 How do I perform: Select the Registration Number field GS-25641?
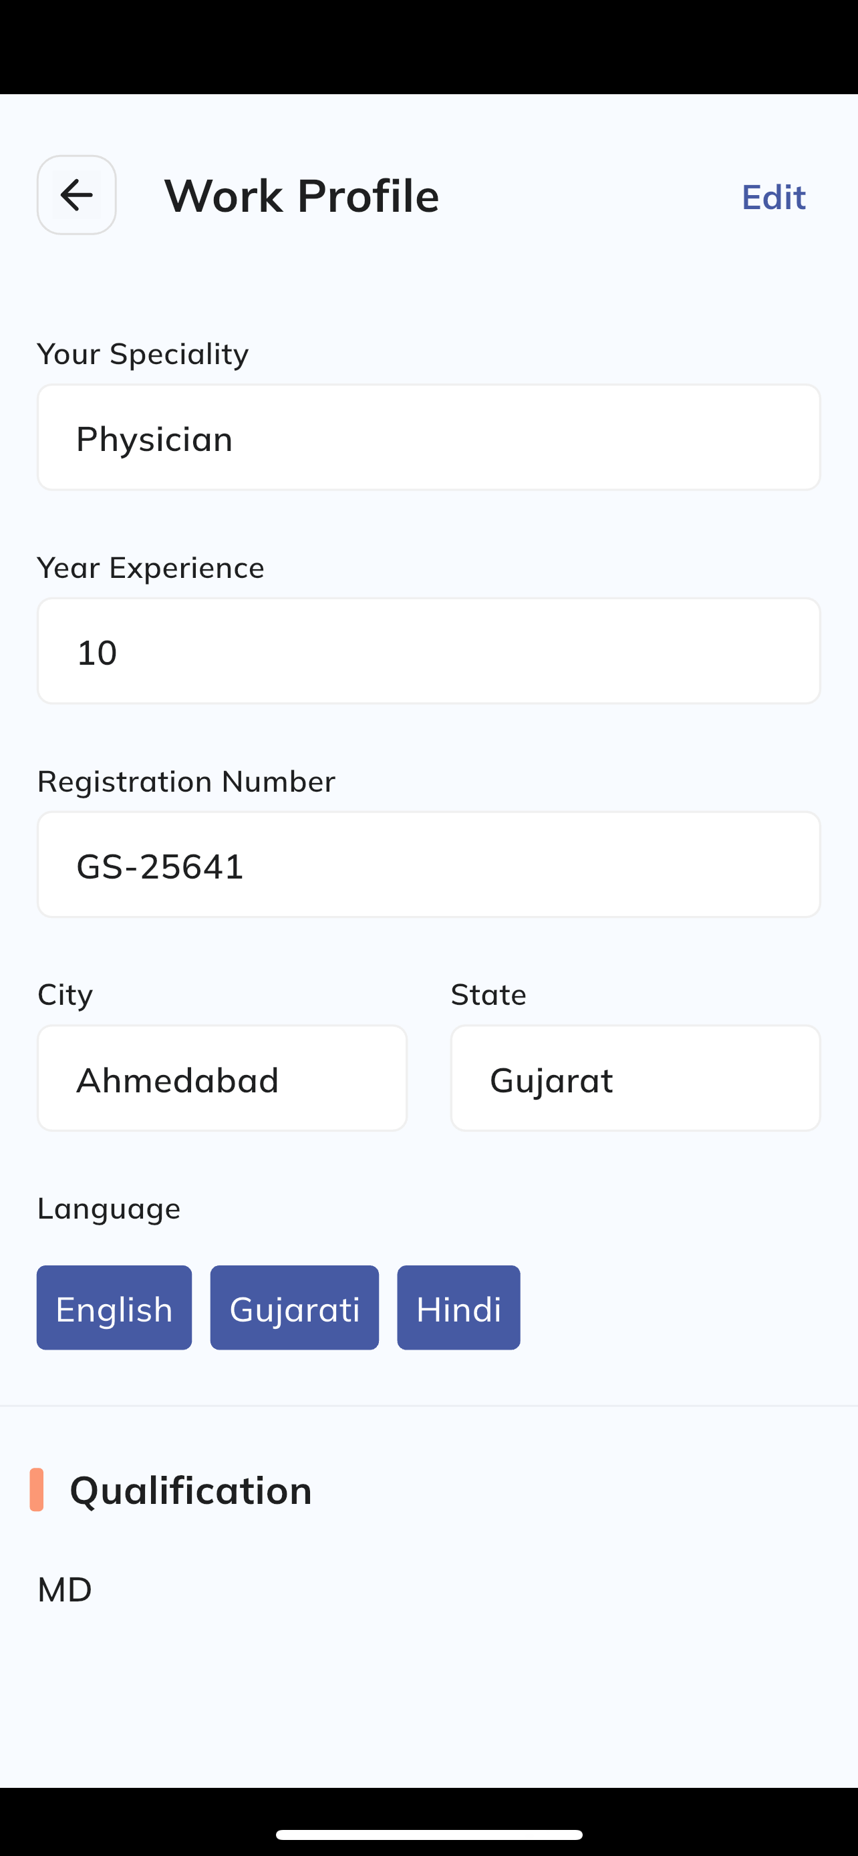[428, 865]
